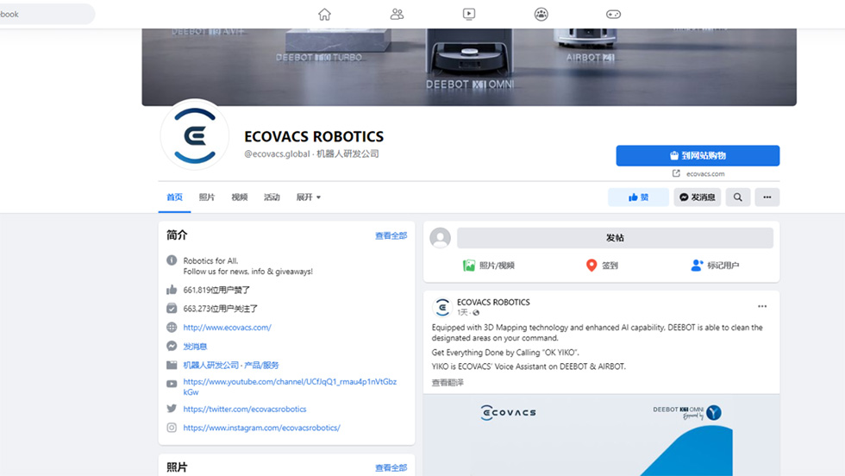Switch to the 视频 tab

pyautogui.click(x=239, y=197)
